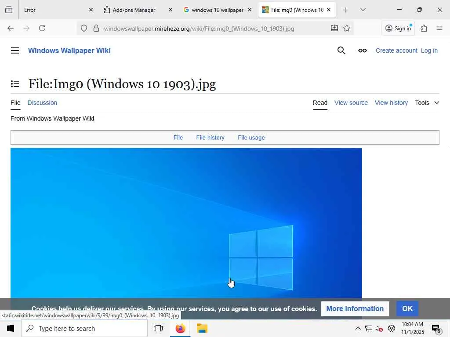Select the Read view tab
Screen dimensions: 450x337
(320, 103)
